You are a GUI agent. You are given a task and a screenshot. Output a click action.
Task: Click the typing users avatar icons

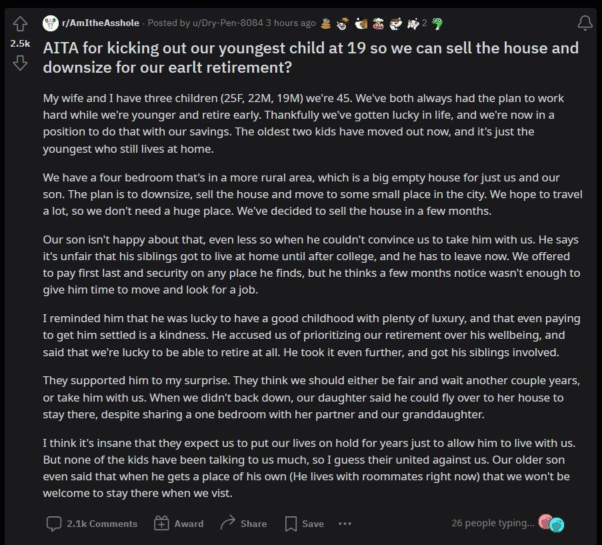551,523
